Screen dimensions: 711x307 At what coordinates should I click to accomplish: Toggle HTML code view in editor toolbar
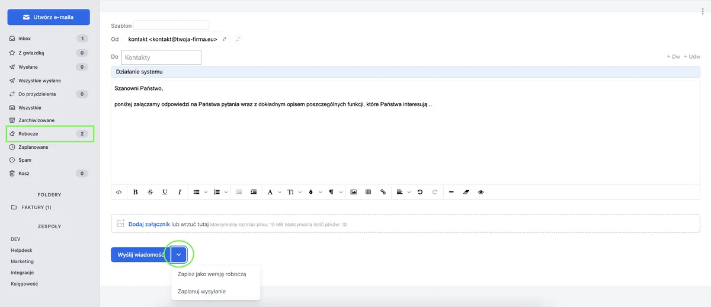point(119,192)
